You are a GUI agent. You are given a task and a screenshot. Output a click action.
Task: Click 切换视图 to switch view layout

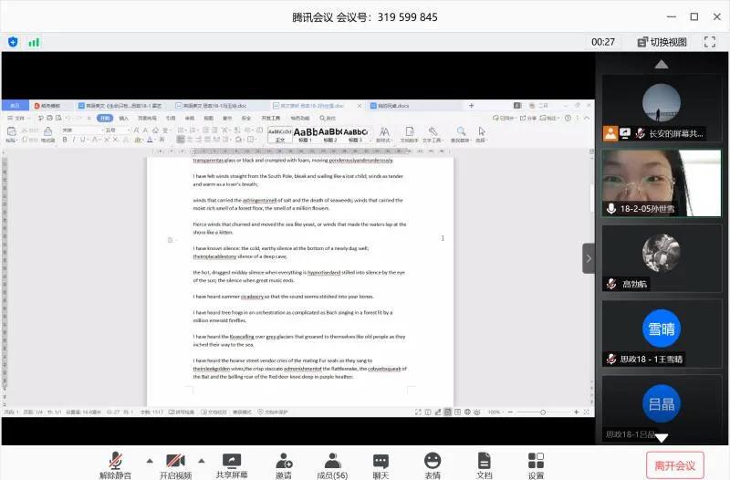click(x=662, y=42)
